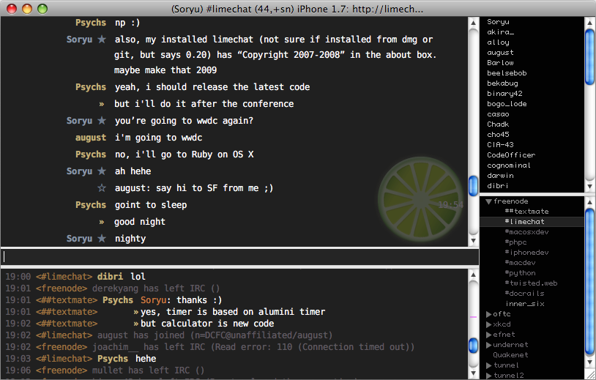Open the #twisted.web channel
596x380 pixels.
(x=531, y=283)
